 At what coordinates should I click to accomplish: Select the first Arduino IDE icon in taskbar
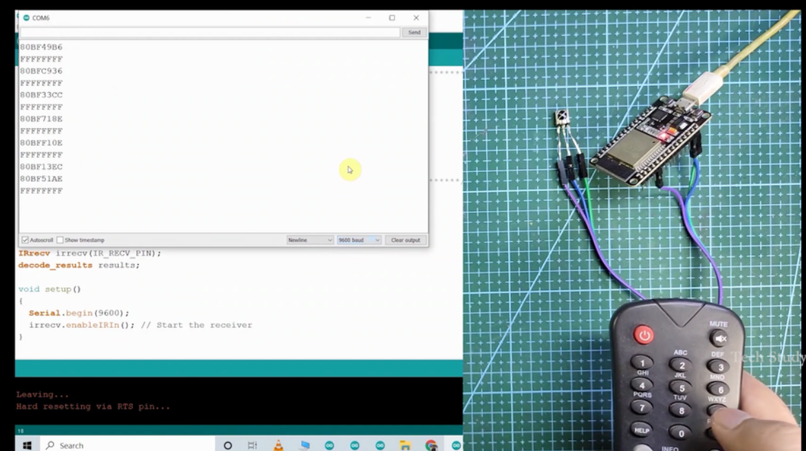(329, 445)
